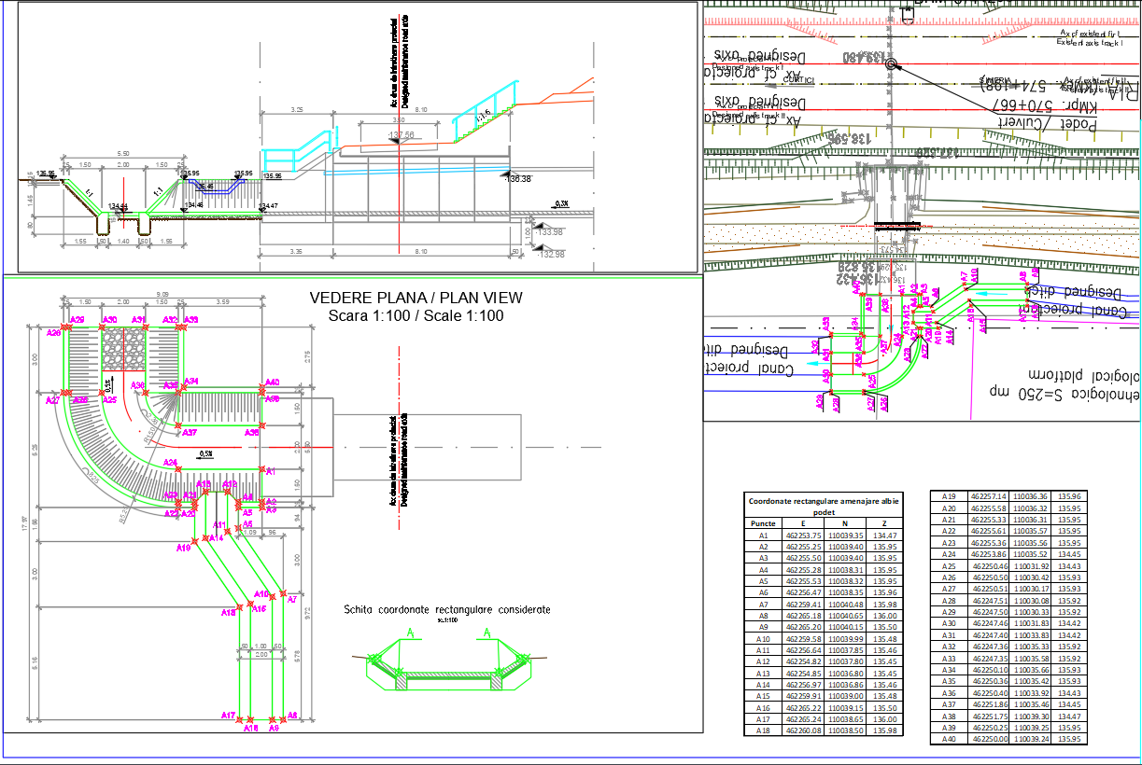Viewport: 1142px width, 765px height.
Task: Select the 0,5% slope annotation in plan view
Action: (205, 453)
